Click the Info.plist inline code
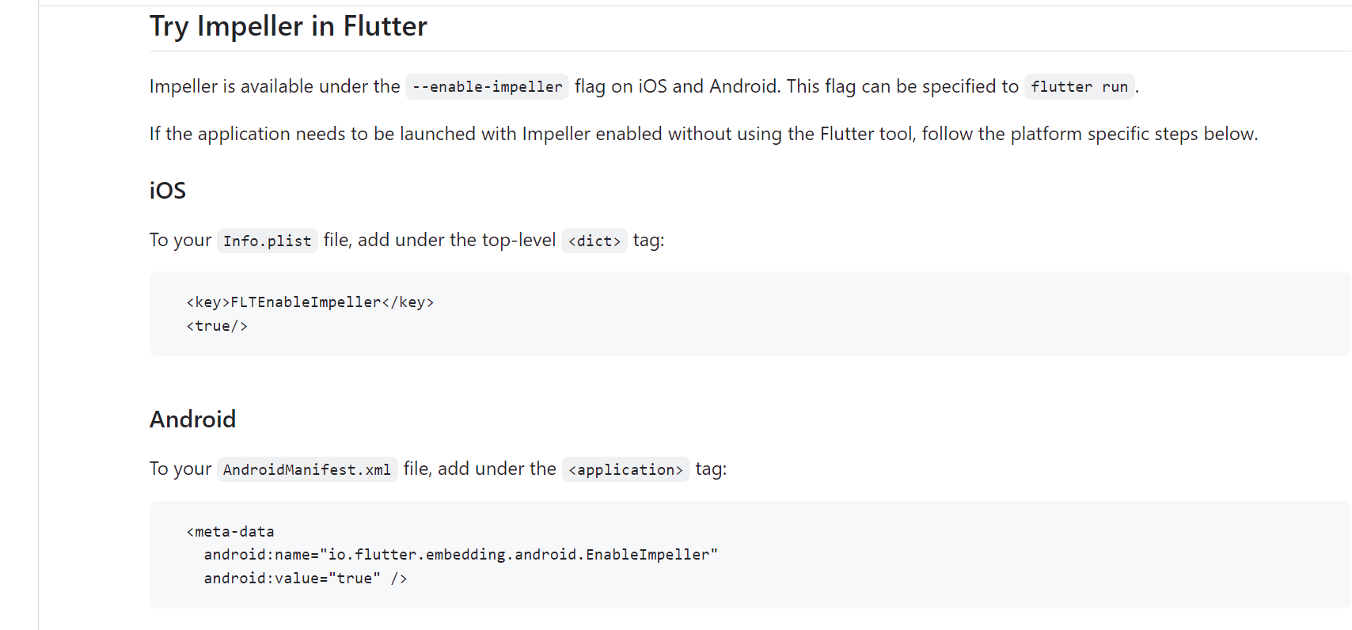The width and height of the screenshot is (1352, 630). coord(267,241)
